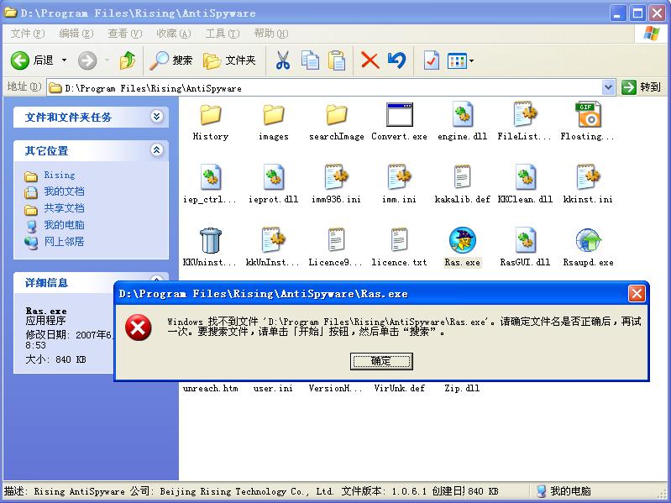Click the address bar path field
This screenshot has width=671, height=503.
(324, 88)
